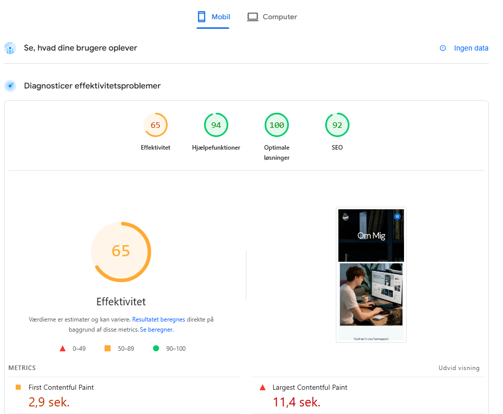Screen dimensions: 503x414
Task: Click the phone icon beside Mobil
Action: (x=202, y=17)
